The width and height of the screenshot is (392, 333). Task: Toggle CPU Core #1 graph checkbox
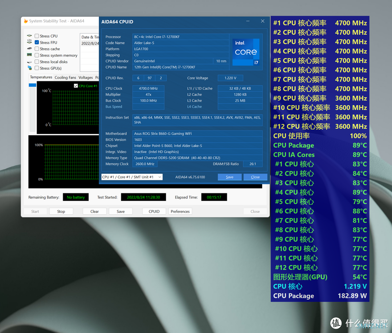(76, 86)
